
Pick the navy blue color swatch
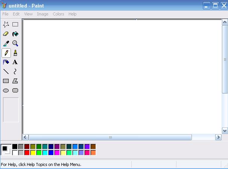[x=51, y=146]
